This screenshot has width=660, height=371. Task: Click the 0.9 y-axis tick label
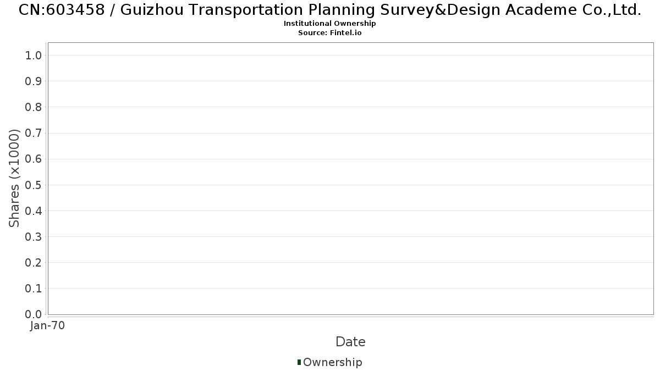pyautogui.click(x=34, y=81)
